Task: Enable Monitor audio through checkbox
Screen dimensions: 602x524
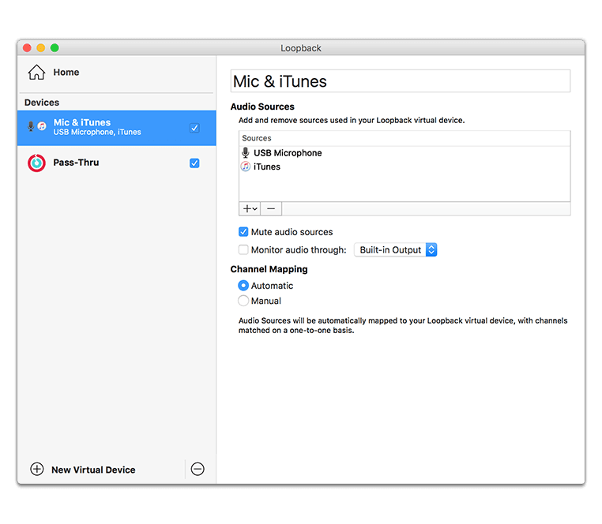Action: tap(243, 249)
